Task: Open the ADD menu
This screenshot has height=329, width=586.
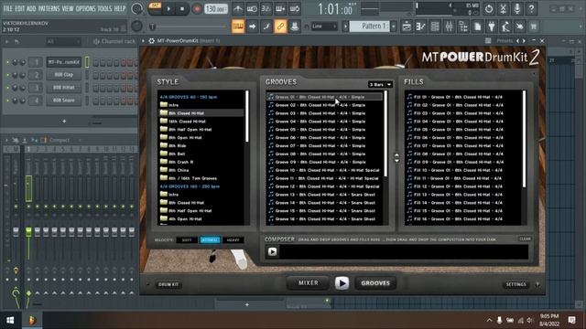Action: tap(31, 8)
